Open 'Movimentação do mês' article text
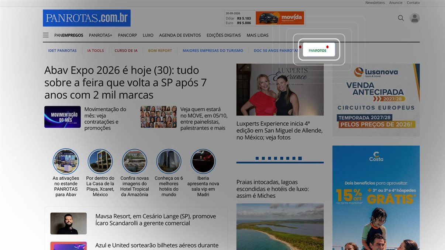This screenshot has width=445, height=250. click(x=105, y=119)
